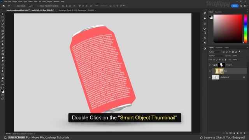
Task: Open the Layer dropdown for Auto-Select
Action: [x=32, y=6]
